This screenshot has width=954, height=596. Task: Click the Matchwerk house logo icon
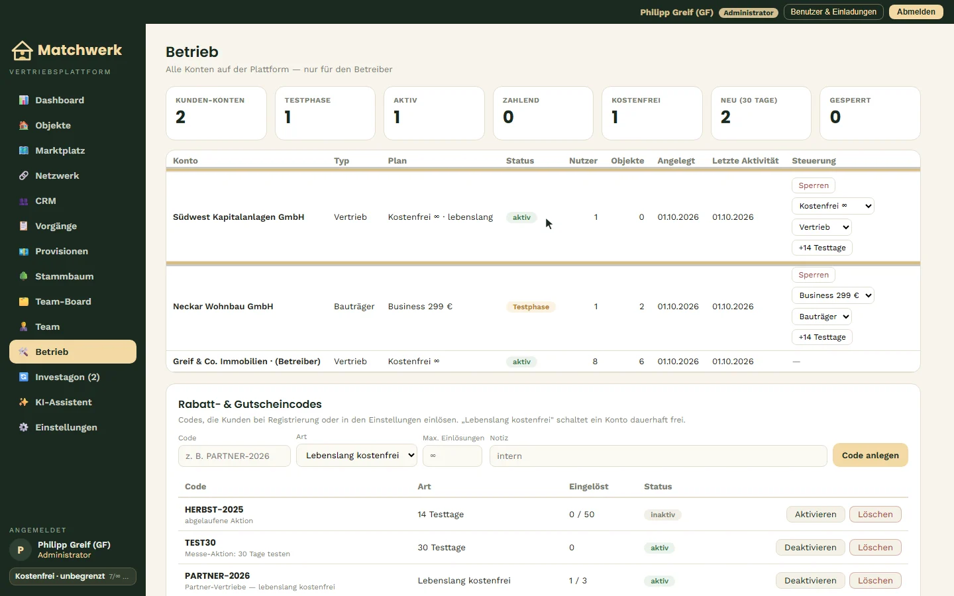coord(22,50)
